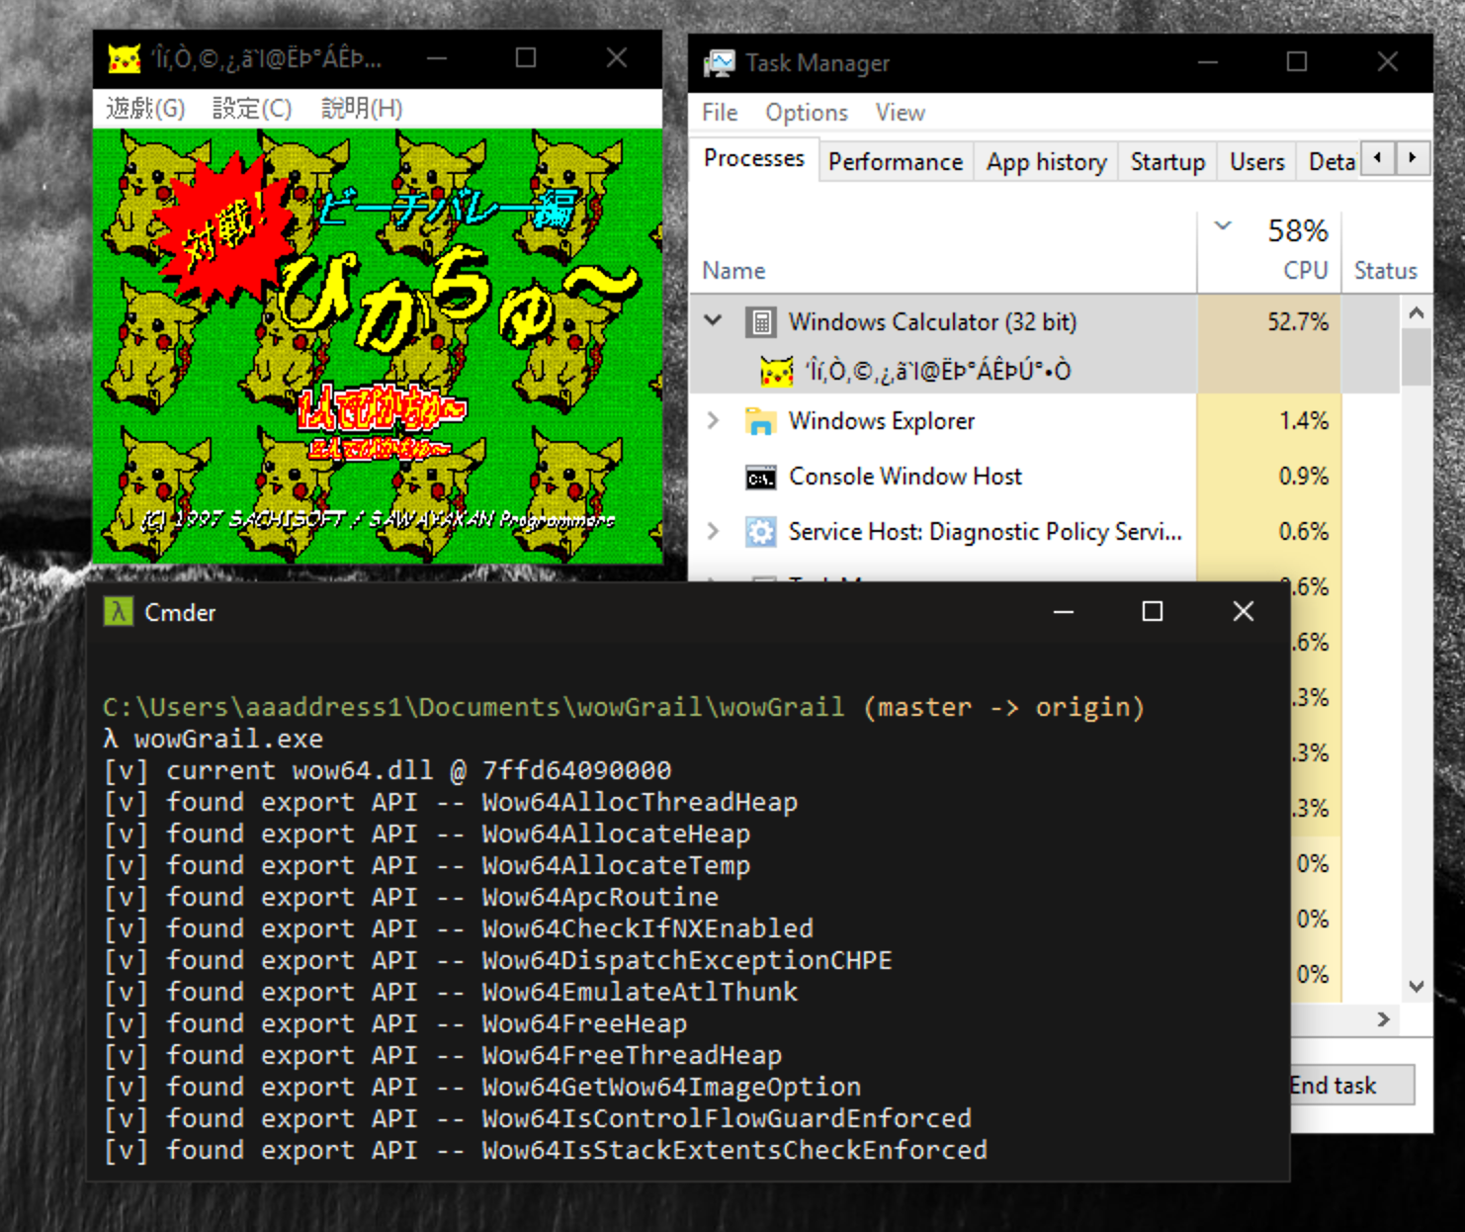The width and height of the screenshot is (1465, 1232).
Task: Select the garbled-name child process row
Action: pos(1045,371)
